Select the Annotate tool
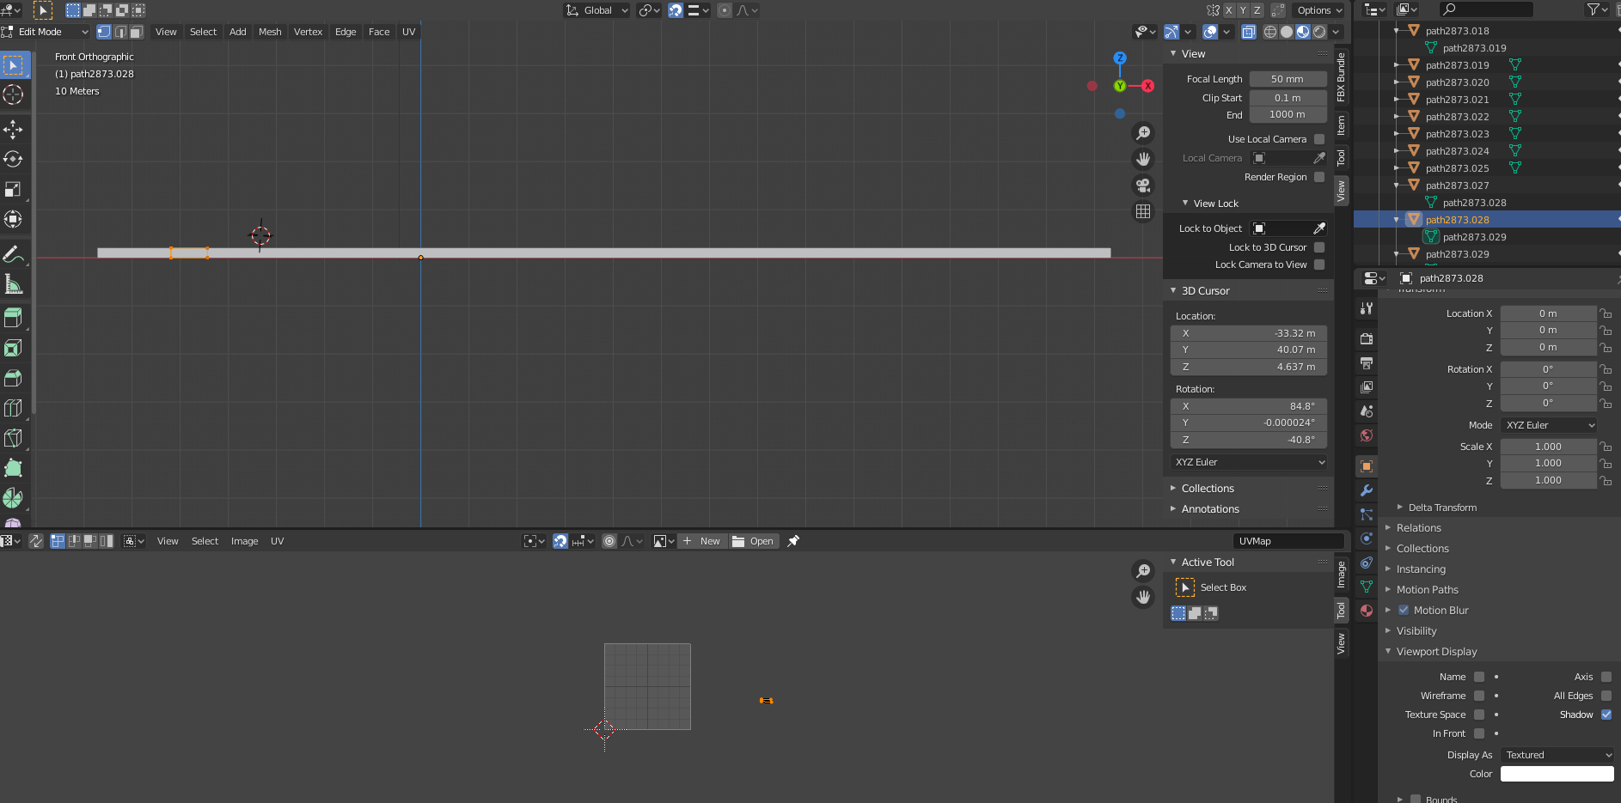This screenshot has width=1621, height=803. pyautogui.click(x=13, y=254)
